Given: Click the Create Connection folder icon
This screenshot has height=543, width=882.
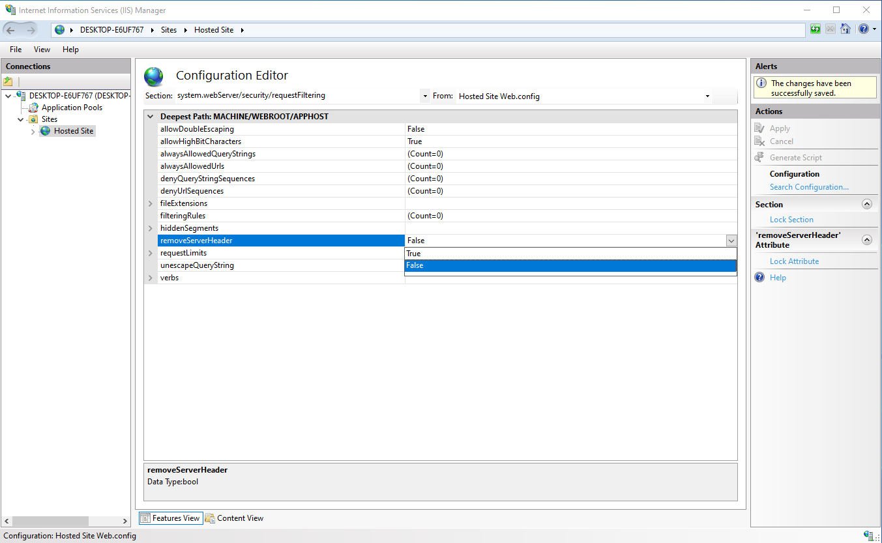Looking at the screenshot, I should coord(9,81).
